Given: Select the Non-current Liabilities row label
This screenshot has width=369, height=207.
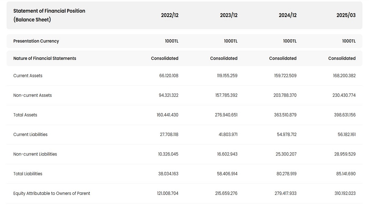Looking at the screenshot, I should click(35, 154).
